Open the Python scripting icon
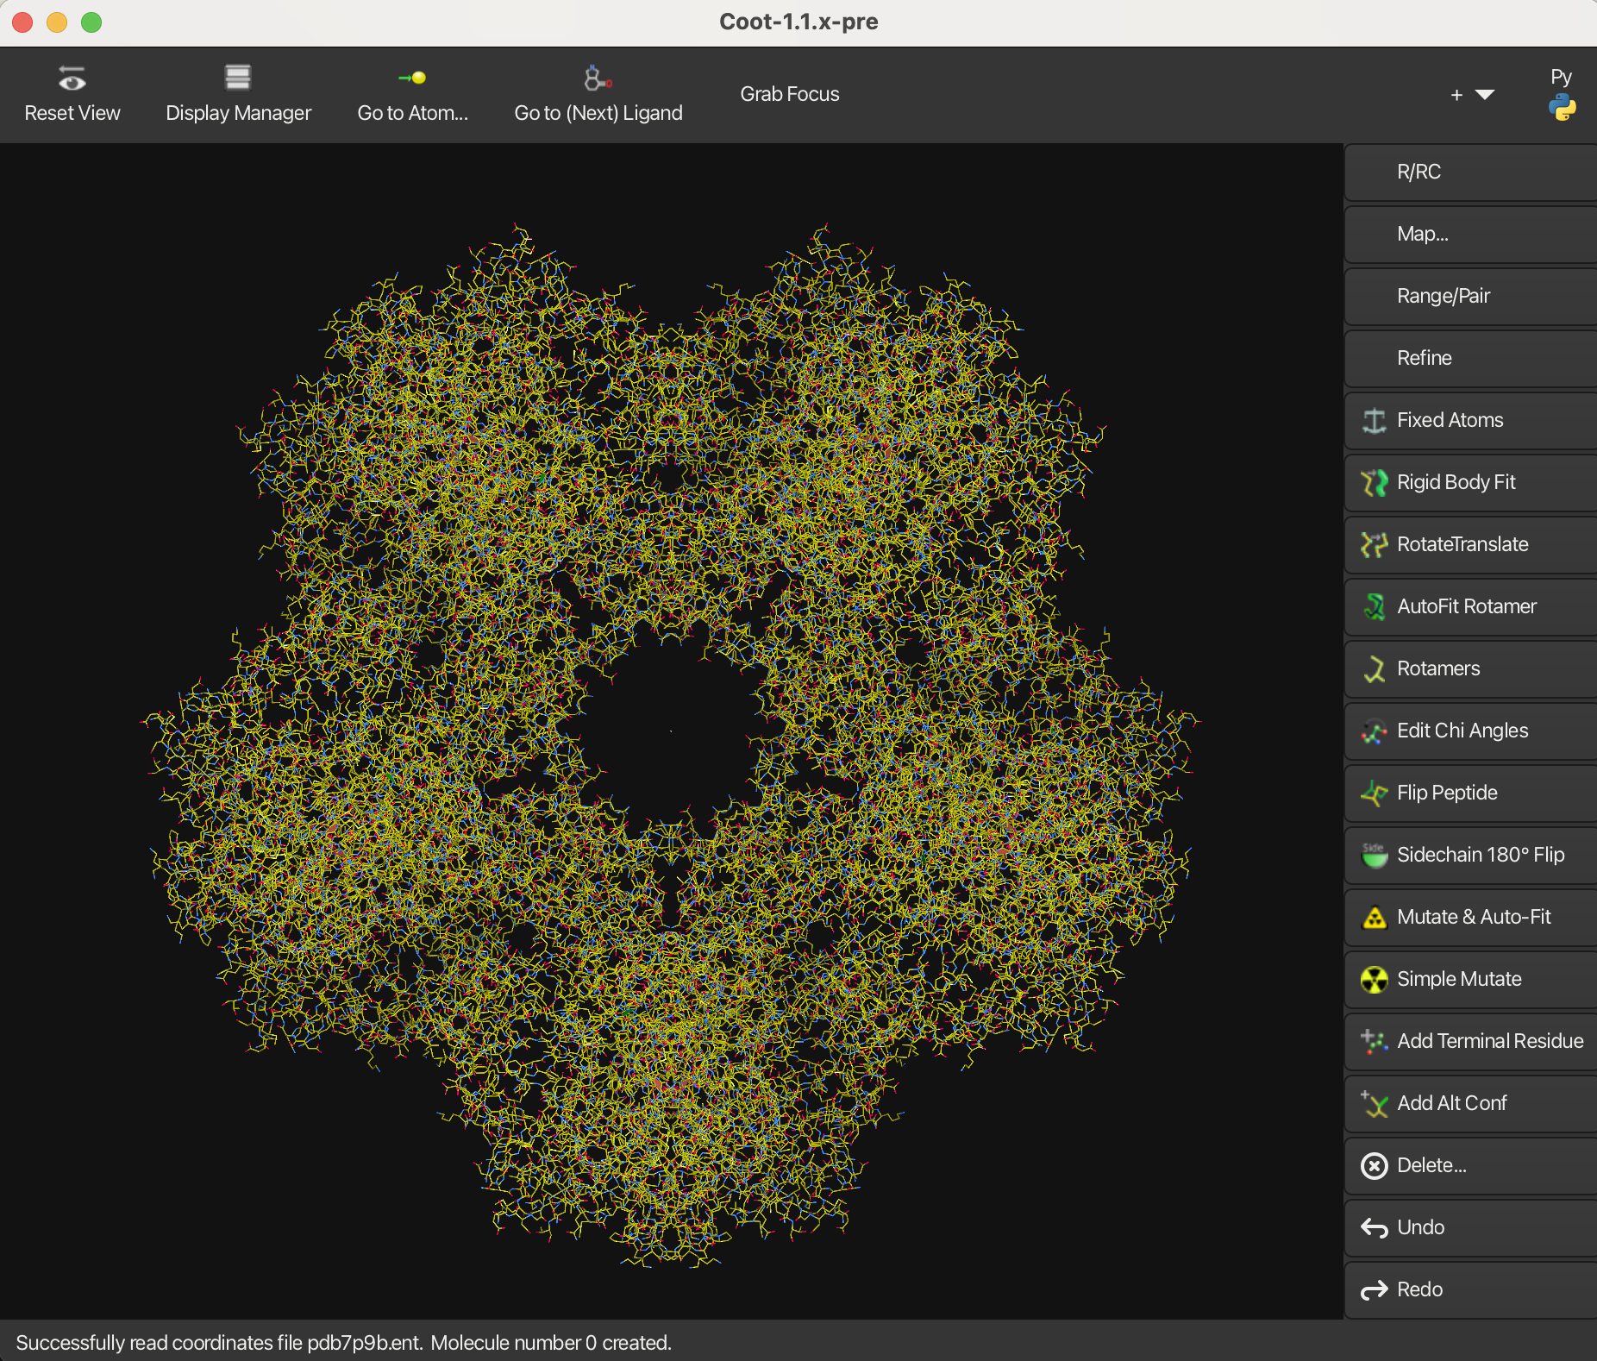Image resolution: width=1597 pixels, height=1361 pixels. click(x=1561, y=107)
